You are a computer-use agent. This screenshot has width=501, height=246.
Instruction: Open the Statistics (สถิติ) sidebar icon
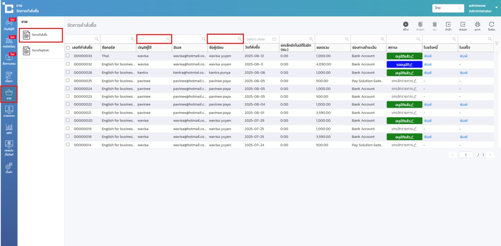pos(9,129)
